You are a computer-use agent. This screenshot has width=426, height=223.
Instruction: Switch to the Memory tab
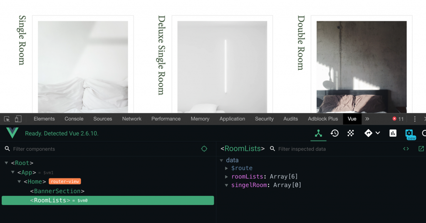(200, 119)
